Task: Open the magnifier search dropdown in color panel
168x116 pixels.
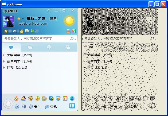Action: [73, 38]
